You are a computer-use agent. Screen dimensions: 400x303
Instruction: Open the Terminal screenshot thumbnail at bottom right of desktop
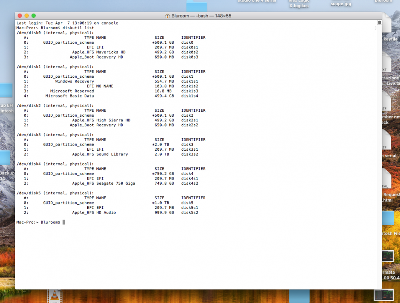tap(384, 295)
